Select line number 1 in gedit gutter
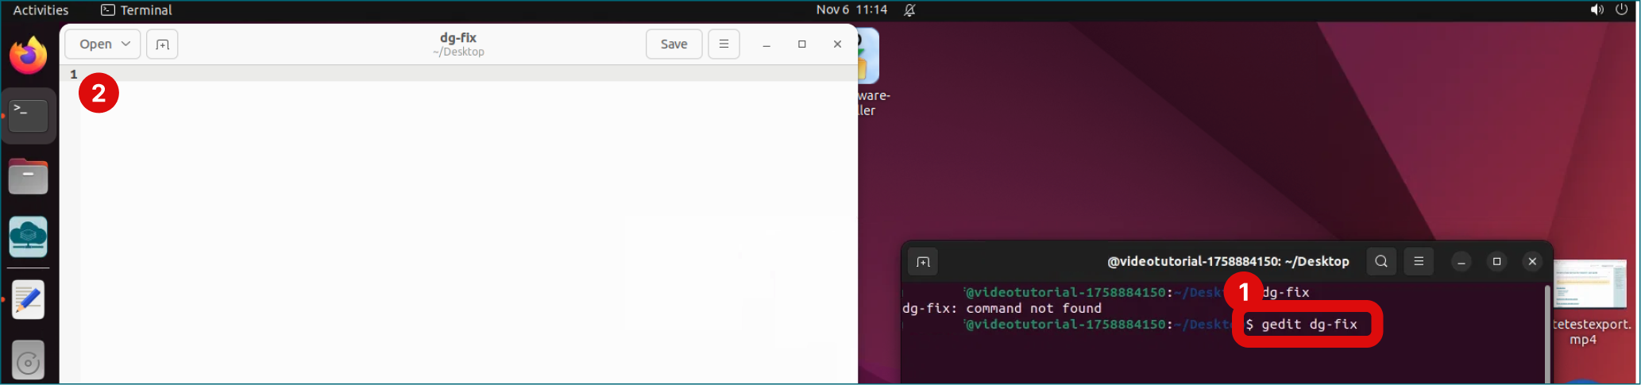Screen dimensions: 1641x385 (73, 74)
